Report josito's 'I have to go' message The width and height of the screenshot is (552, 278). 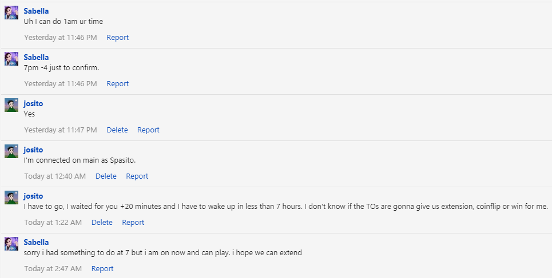[133, 223]
